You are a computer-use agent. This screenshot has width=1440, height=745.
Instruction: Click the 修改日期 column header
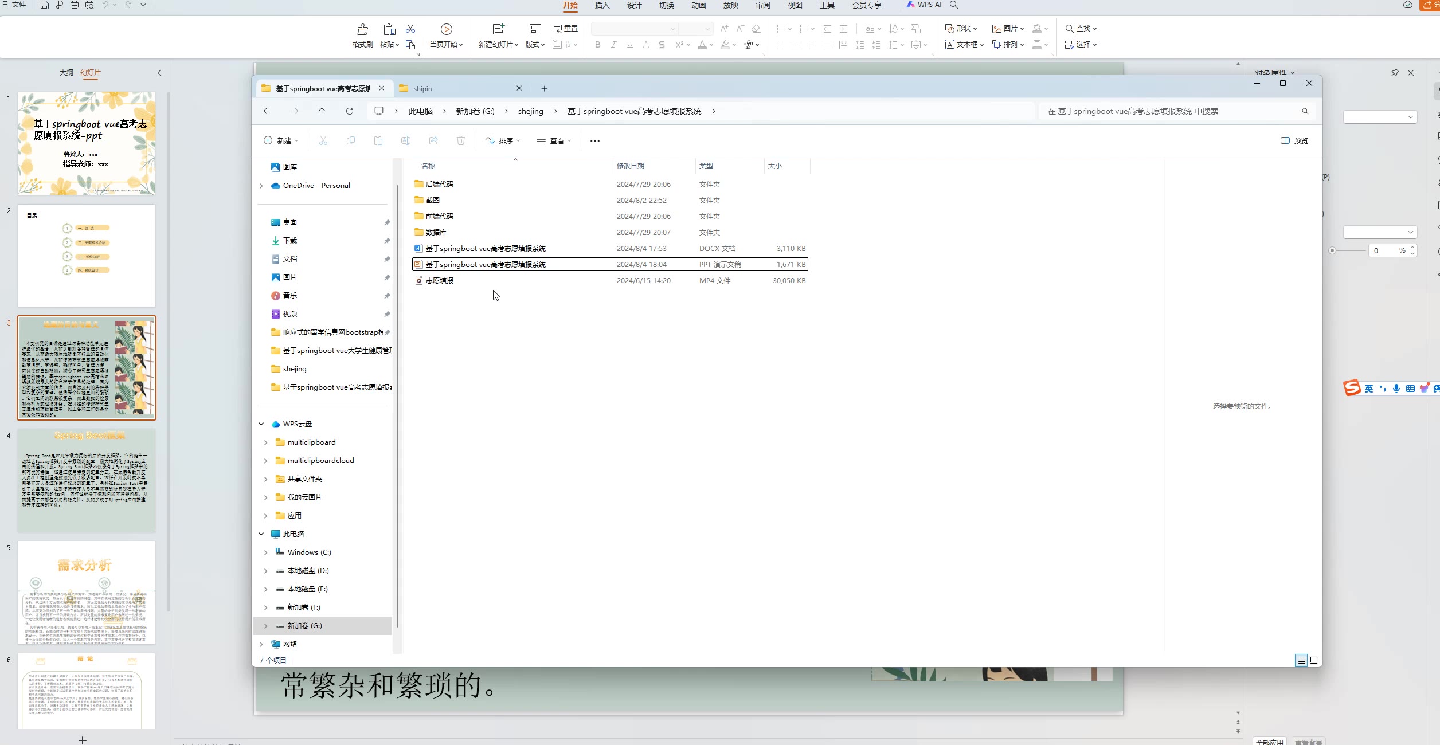click(631, 166)
